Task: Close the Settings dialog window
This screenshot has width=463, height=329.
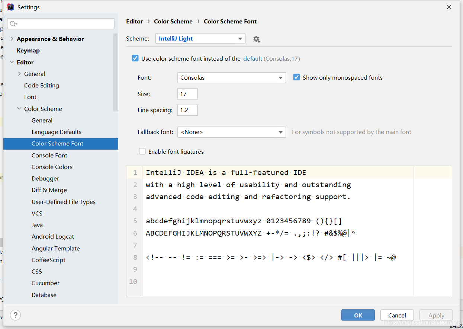Action: 449,7
